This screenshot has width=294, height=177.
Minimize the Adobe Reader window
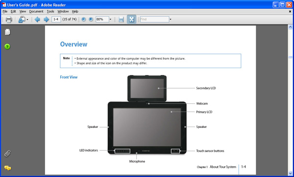(x=275, y=5)
